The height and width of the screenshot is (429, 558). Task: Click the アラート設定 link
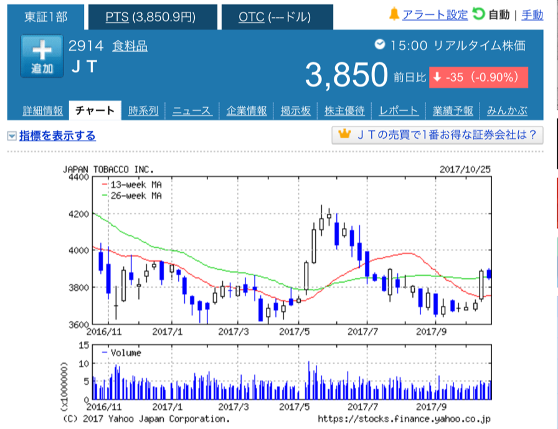[x=435, y=15]
